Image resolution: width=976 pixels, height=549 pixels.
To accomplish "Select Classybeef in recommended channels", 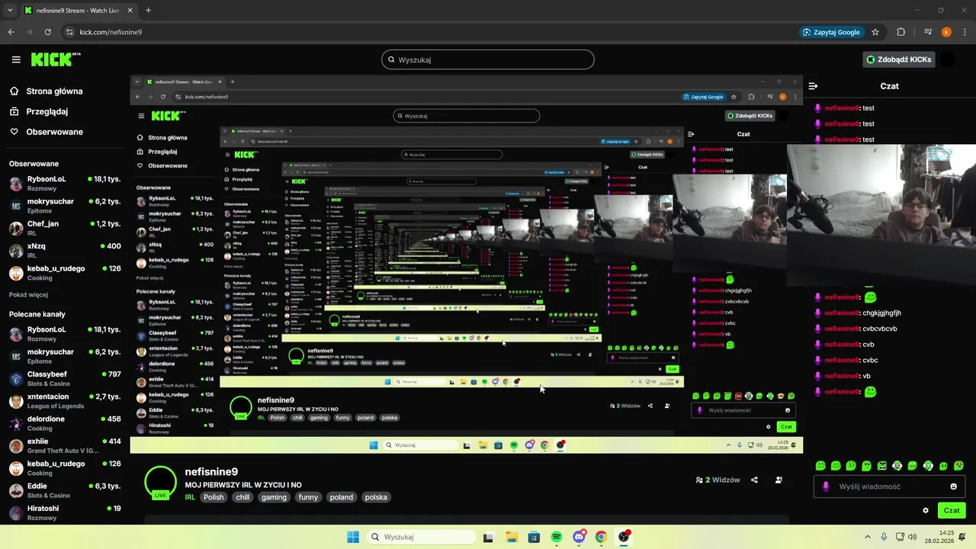I will point(64,378).
